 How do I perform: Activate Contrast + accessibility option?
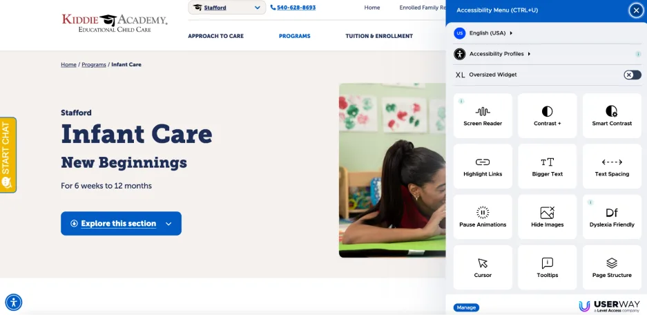click(547, 115)
